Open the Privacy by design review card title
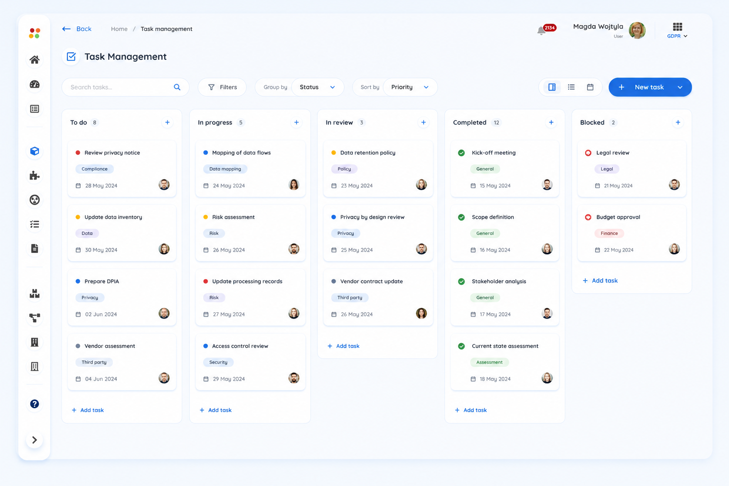The image size is (729, 486). pos(373,217)
